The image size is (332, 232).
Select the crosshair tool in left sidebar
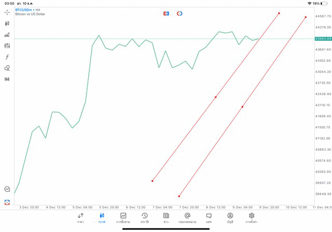[7, 12]
